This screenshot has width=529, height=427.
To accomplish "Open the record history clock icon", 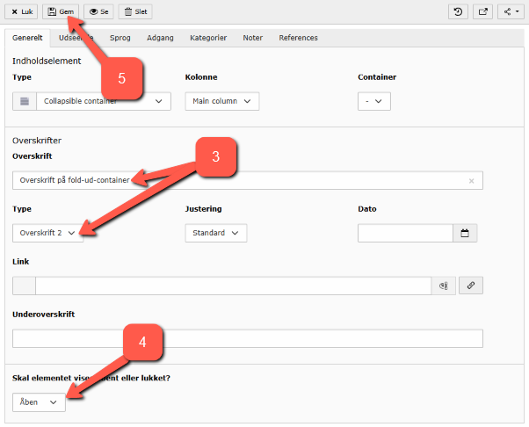I will 457,11.
